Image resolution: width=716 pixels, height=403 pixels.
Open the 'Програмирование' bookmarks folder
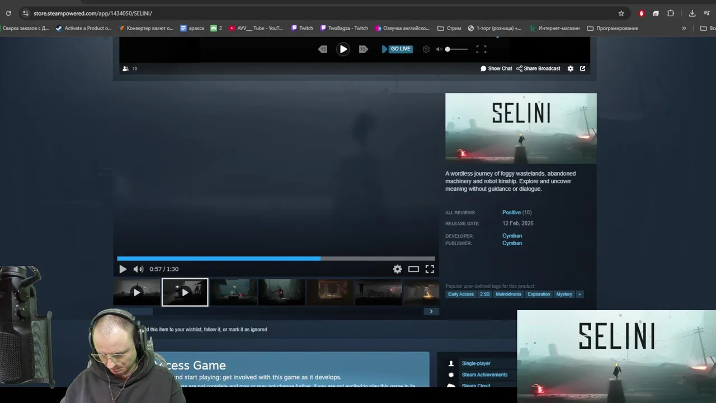[x=613, y=28]
